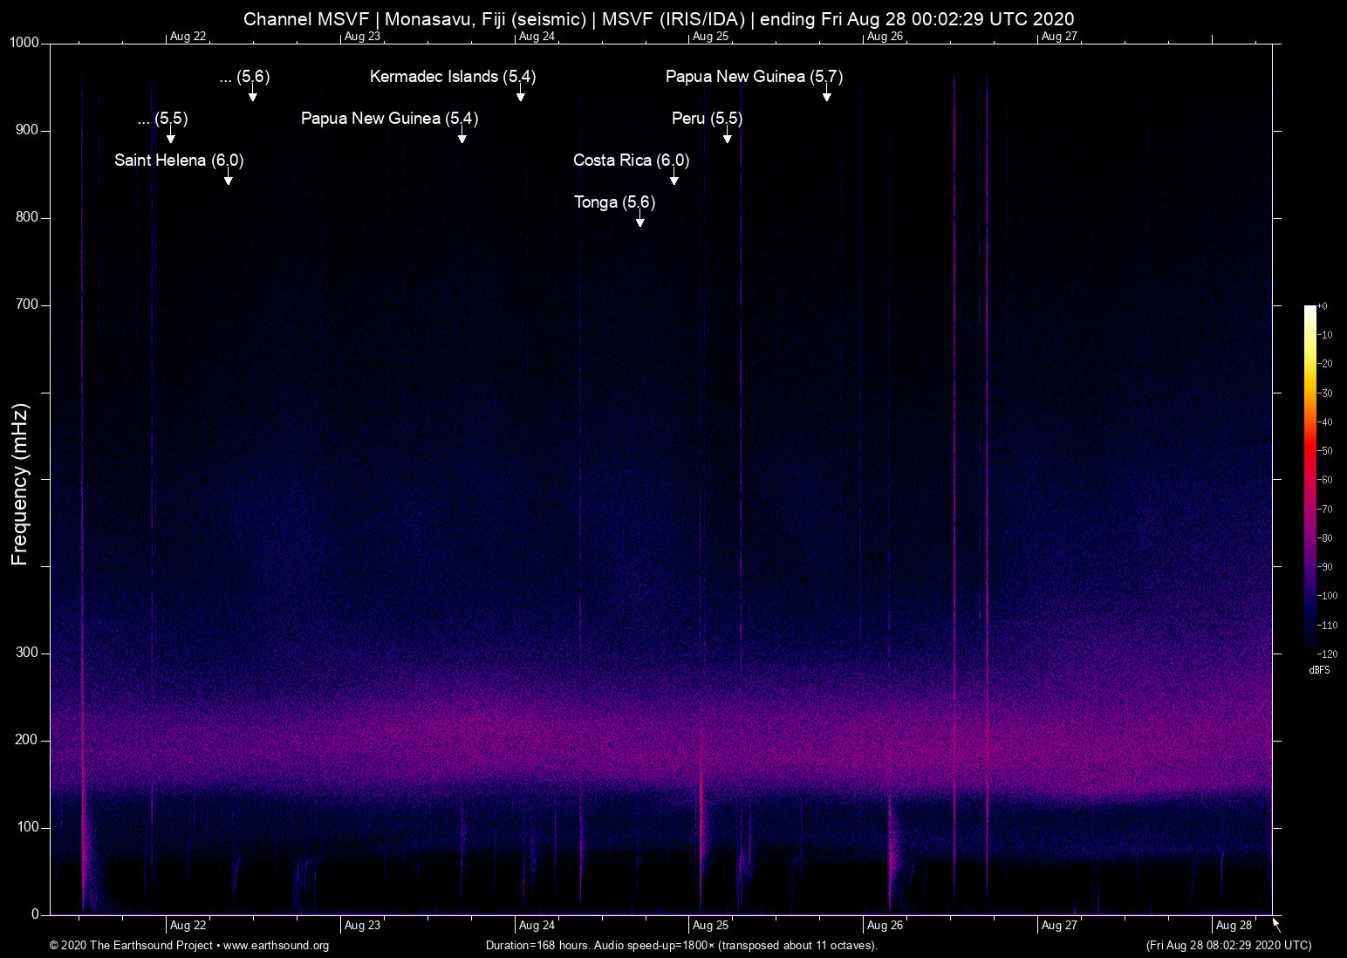Select the Aug 23 marker on top axis
This screenshot has width=1347, height=958.
pyautogui.click(x=362, y=37)
